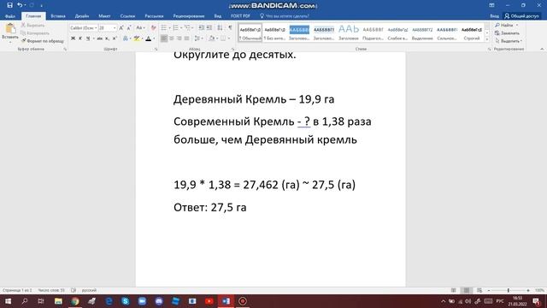Apply subscript formatting
Viewport: 547px width, 308px height.
[107, 38]
